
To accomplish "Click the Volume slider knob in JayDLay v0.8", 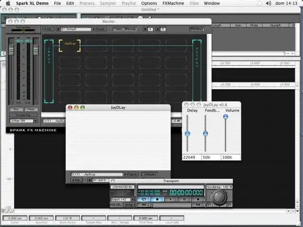I will pyautogui.click(x=225, y=117).
